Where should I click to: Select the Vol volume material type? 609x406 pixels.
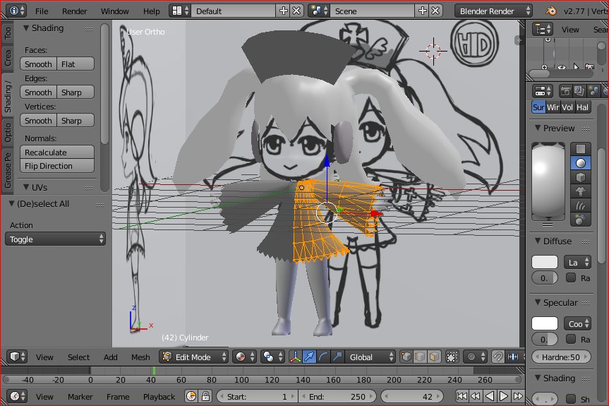[x=567, y=107]
